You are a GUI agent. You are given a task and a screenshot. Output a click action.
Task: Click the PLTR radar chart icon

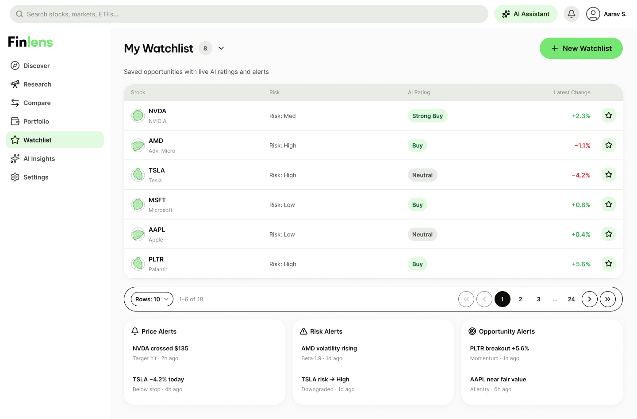coord(138,264)
